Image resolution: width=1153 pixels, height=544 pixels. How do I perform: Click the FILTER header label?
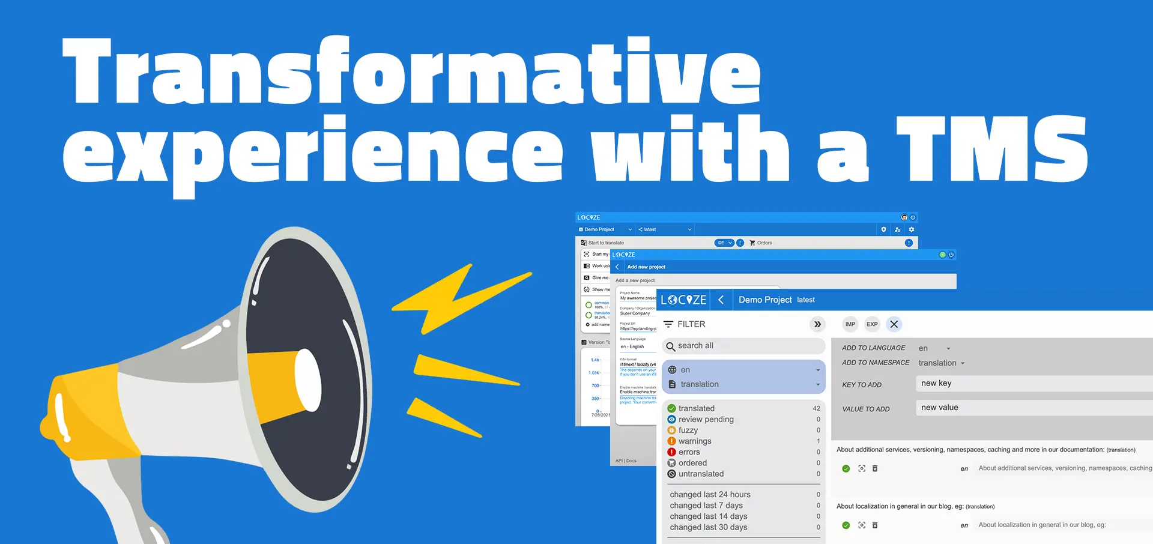pos(691,324)
